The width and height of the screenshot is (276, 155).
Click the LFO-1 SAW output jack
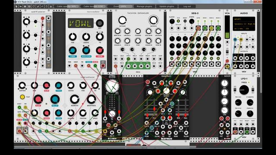247,132
